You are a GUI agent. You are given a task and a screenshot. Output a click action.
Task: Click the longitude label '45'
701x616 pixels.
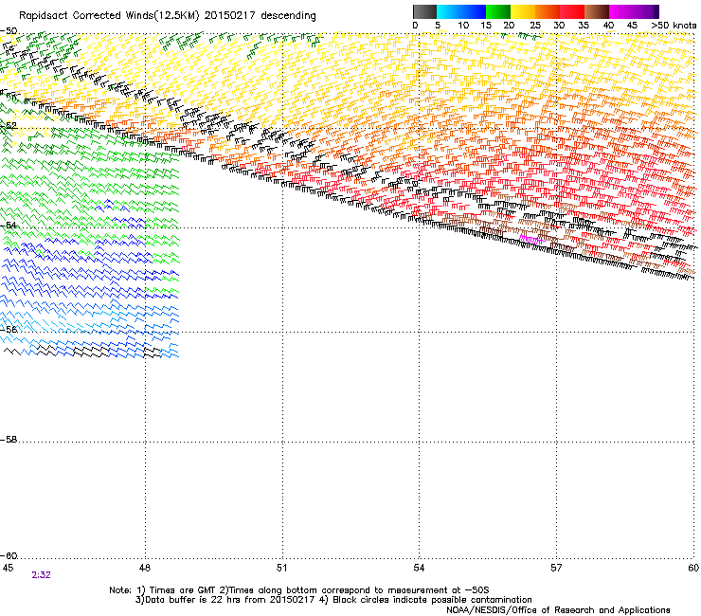(x=8, y=568)
